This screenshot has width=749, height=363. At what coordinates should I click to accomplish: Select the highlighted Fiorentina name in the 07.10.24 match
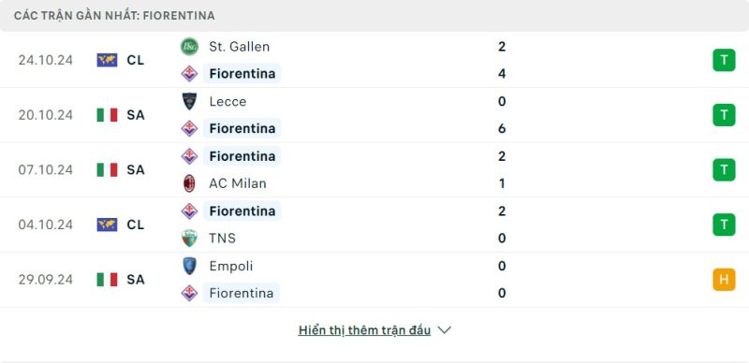pyautogui.click(x=242, y=156)
